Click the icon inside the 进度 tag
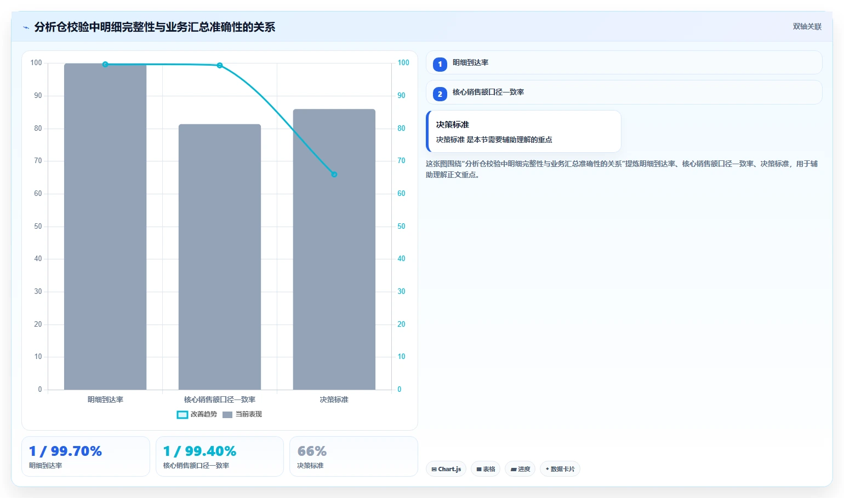This screenshot has width=844, height=498. (514, 470)
